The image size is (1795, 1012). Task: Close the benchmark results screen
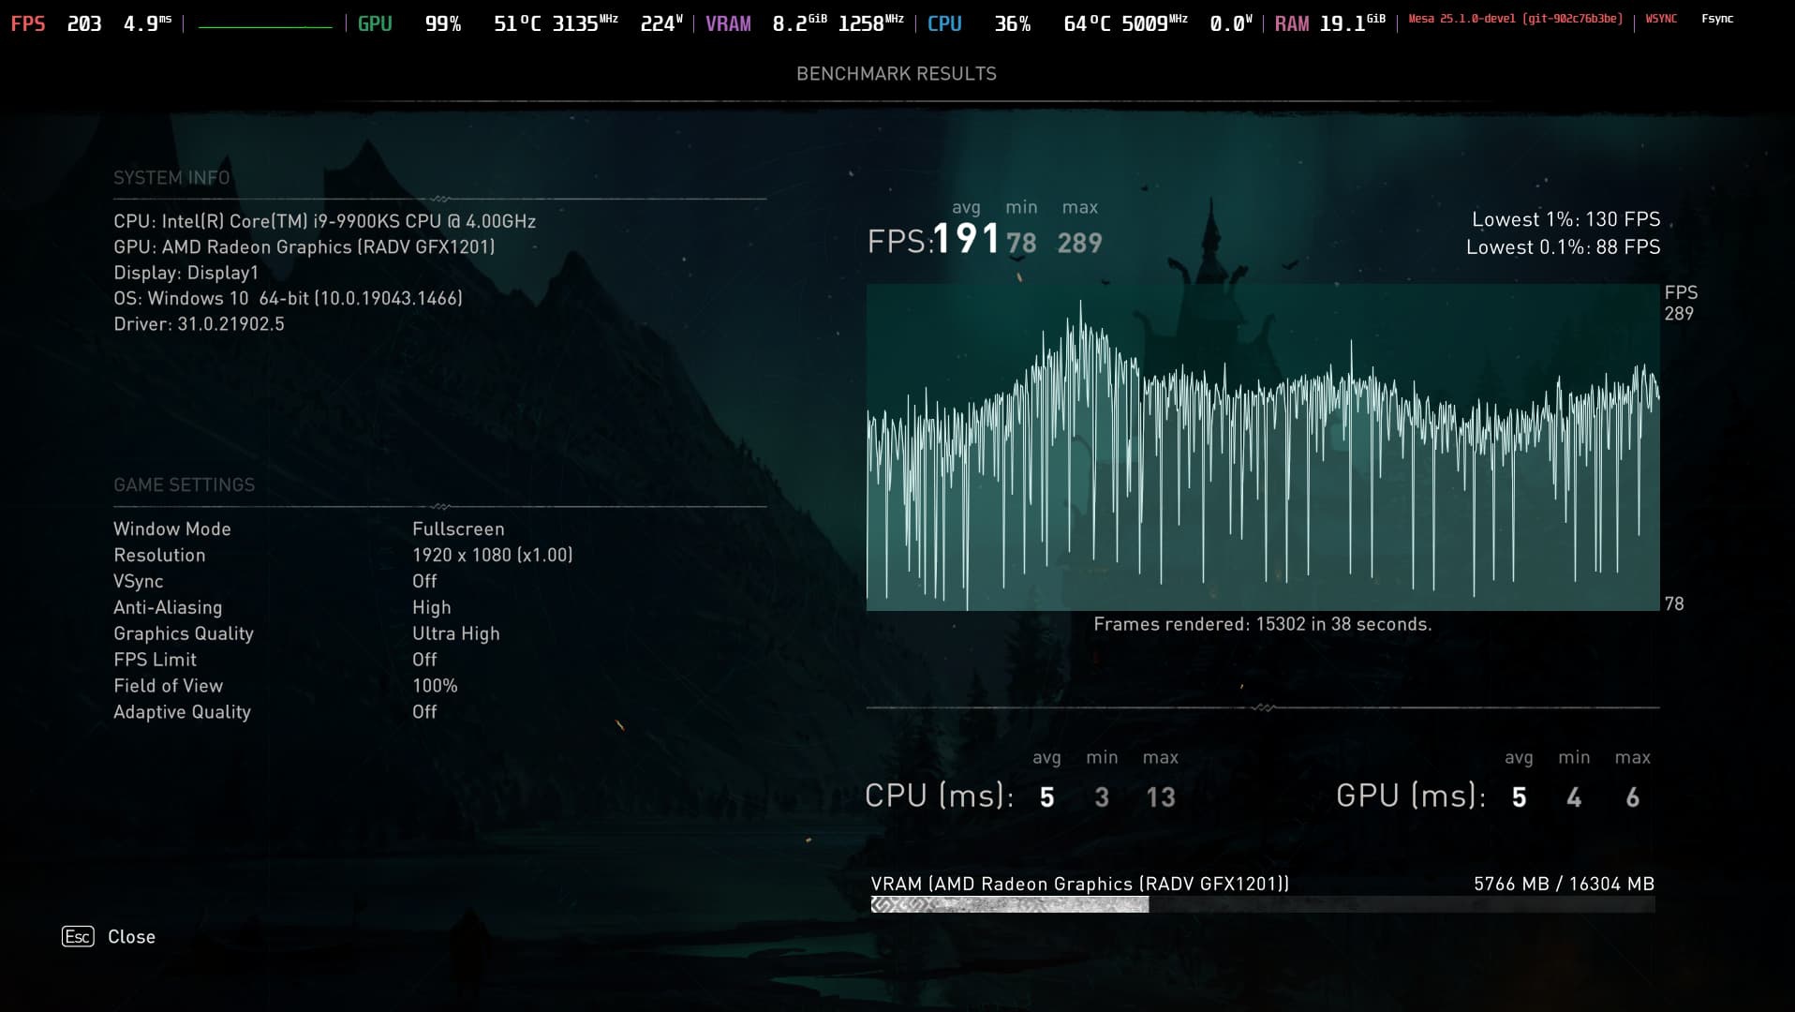(131, 936)
